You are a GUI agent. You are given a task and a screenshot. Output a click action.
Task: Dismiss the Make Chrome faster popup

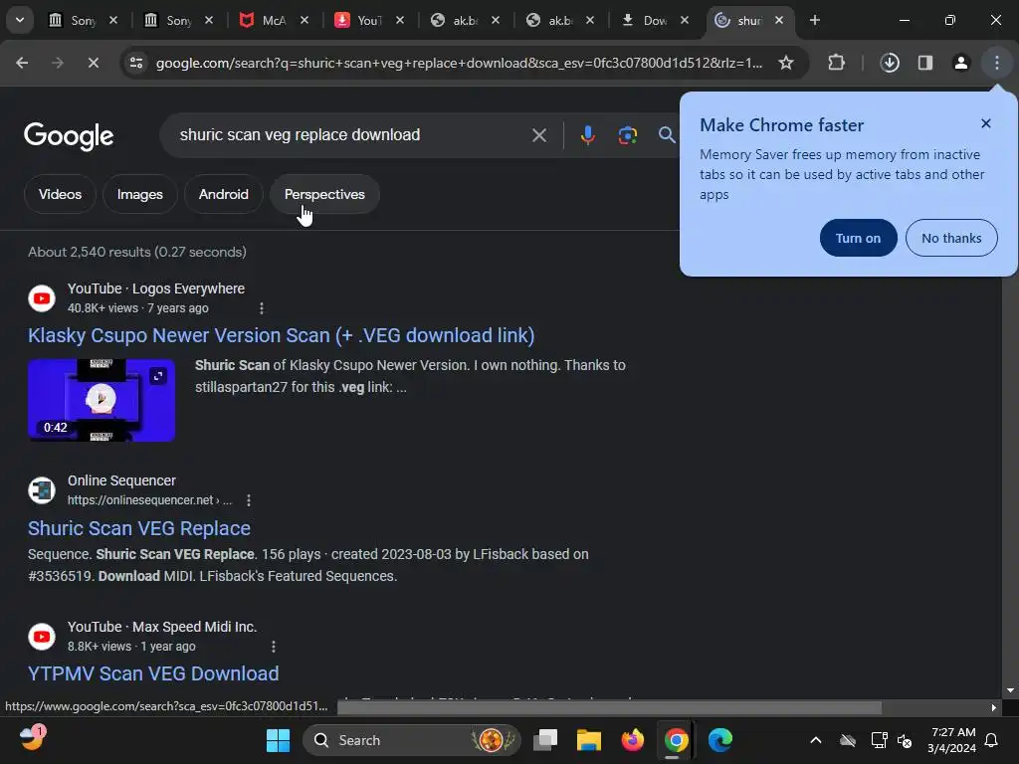986,123
